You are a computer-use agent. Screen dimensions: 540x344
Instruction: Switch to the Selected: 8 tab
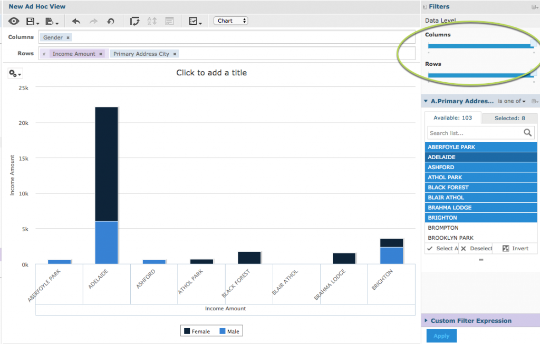coord(509,118)
